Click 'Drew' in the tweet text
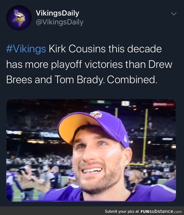184x215 pixels. click(x=160, y=64)
